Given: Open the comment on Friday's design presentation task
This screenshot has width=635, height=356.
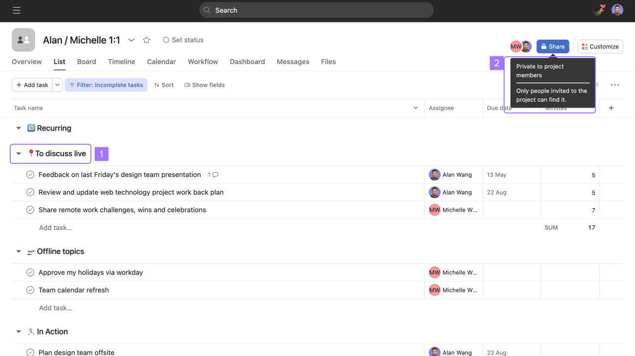Looking at the screenshot, I should pyautogui.click(x=214, y=175).
